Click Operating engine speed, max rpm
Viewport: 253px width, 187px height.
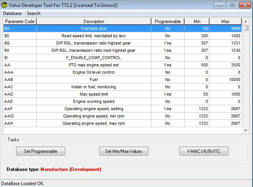click(94, 123)
